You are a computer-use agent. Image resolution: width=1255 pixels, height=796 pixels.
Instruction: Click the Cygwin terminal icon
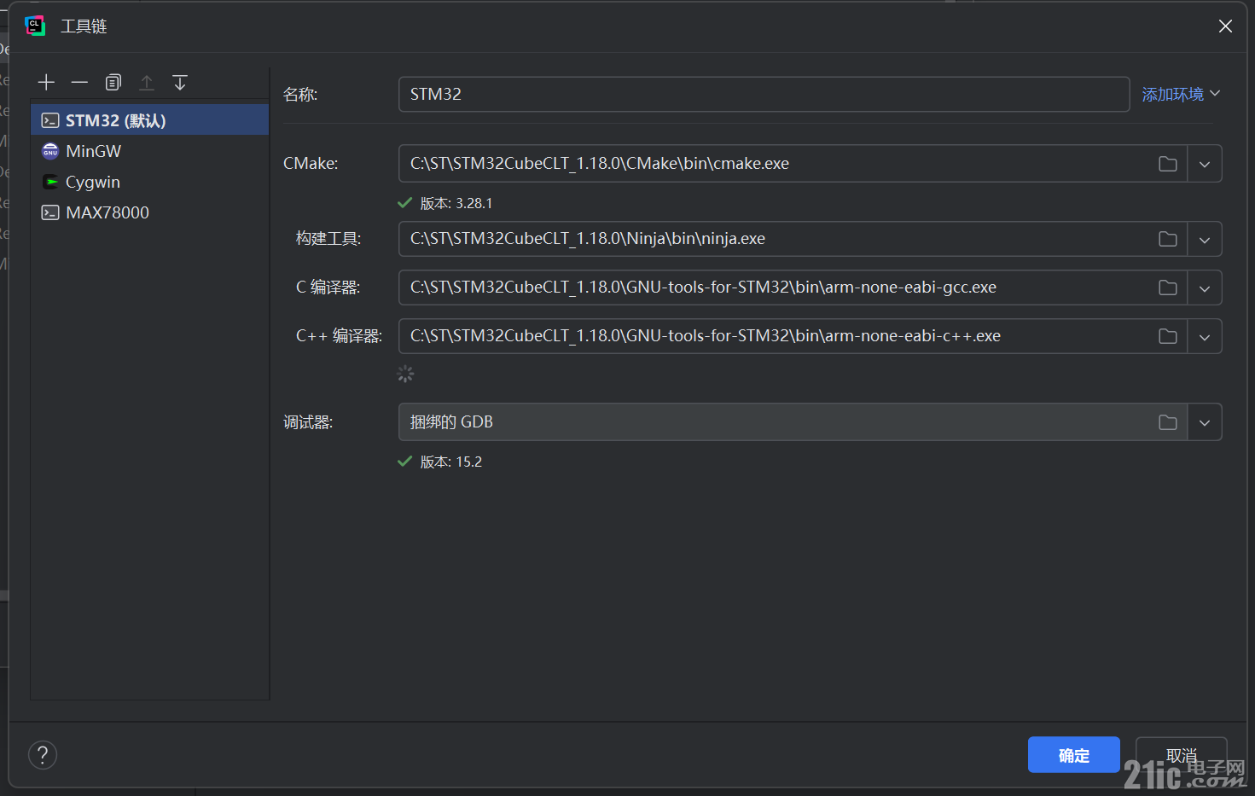(50, 182)
